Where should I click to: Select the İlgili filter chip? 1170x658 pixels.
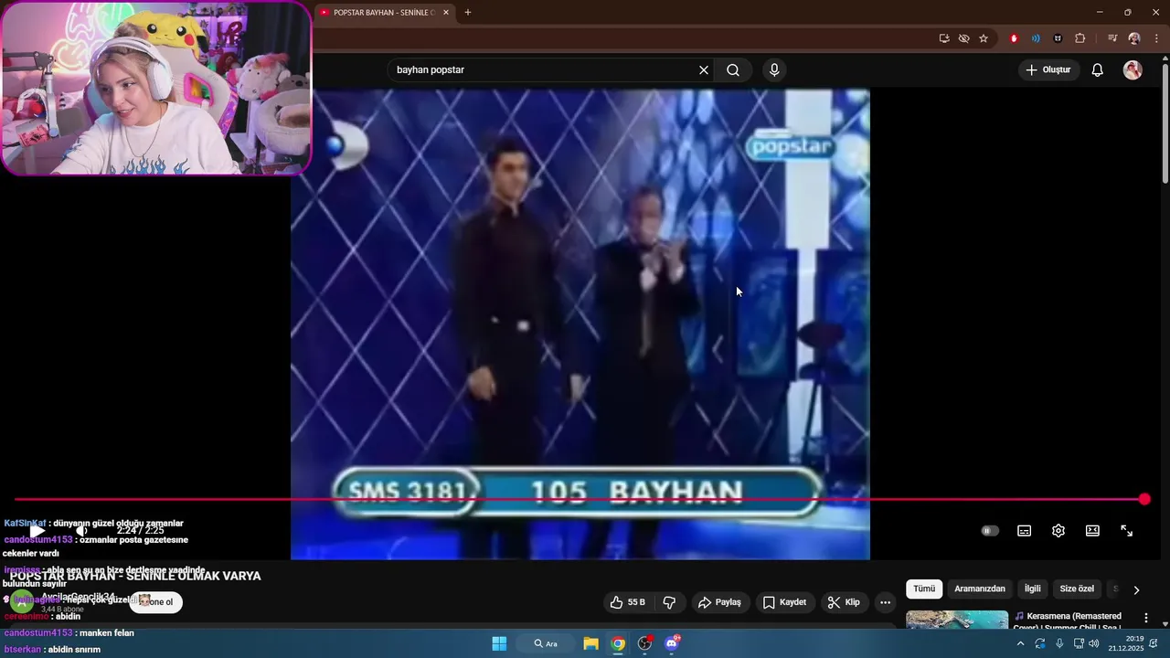pos(1032,589)
